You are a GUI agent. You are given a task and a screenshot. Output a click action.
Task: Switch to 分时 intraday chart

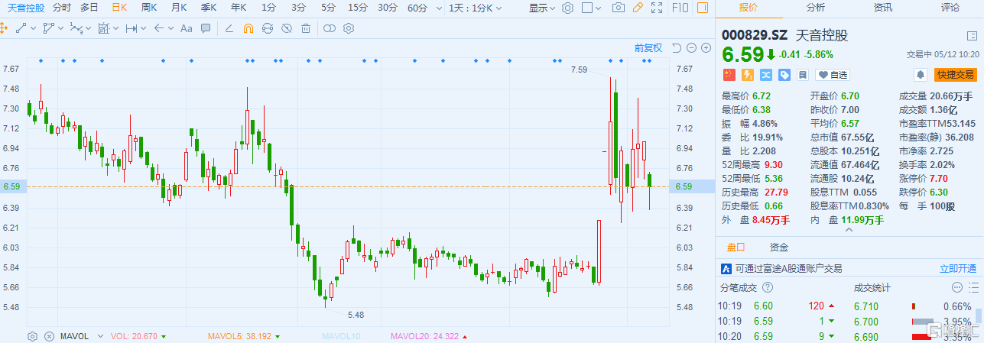click(61, 8)
